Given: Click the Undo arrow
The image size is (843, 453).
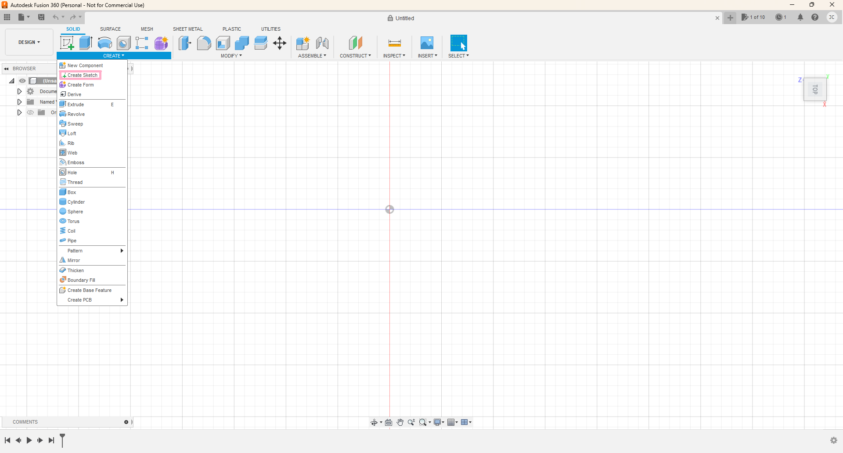Looking at the screenshot, I should click(x=56, y=17).
